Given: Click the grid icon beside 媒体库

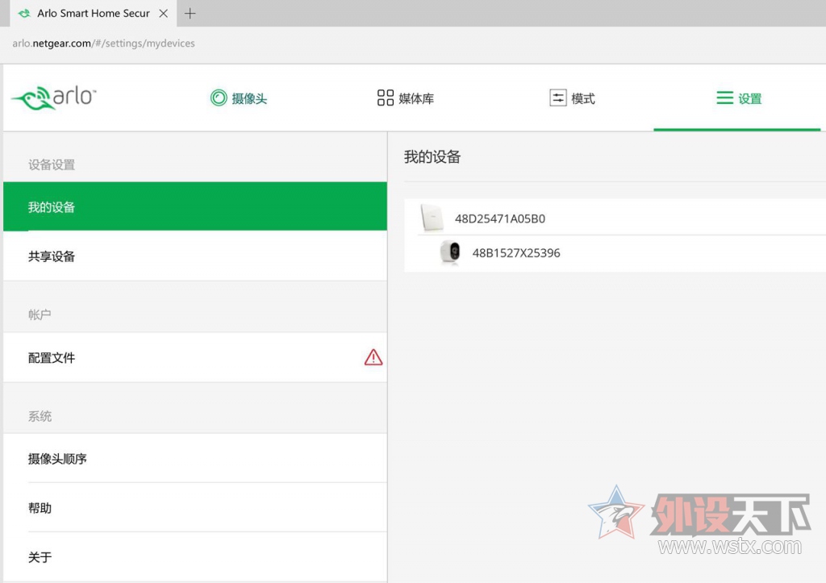Looking at the screenshot, I should (x=385, y=98).
